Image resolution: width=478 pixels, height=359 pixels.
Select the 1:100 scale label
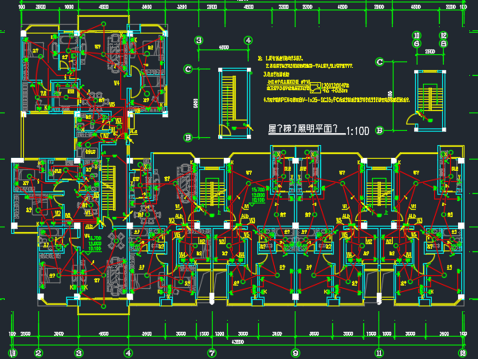[x=358, y=131]
